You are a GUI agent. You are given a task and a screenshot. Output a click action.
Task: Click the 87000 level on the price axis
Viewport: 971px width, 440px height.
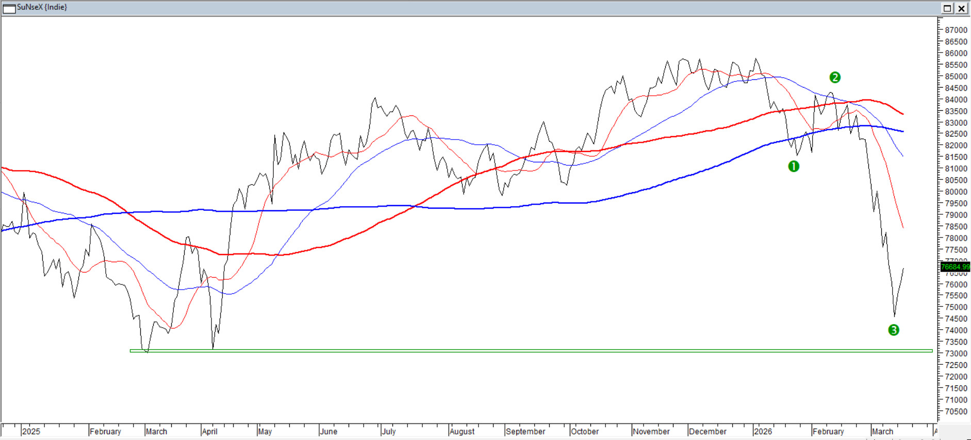tap(956, 30)
